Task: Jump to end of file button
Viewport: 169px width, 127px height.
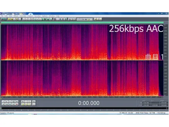Action: pos(14,104)
